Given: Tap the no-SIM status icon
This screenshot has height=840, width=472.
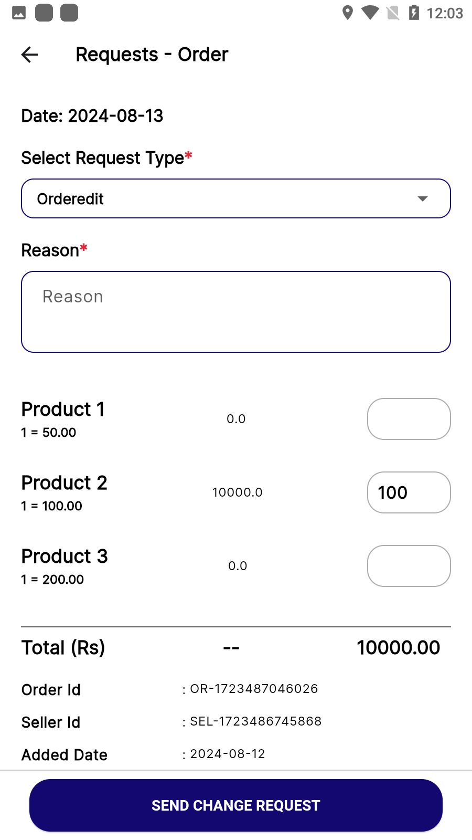Looking at the screenshot, I should pos(393,13).
